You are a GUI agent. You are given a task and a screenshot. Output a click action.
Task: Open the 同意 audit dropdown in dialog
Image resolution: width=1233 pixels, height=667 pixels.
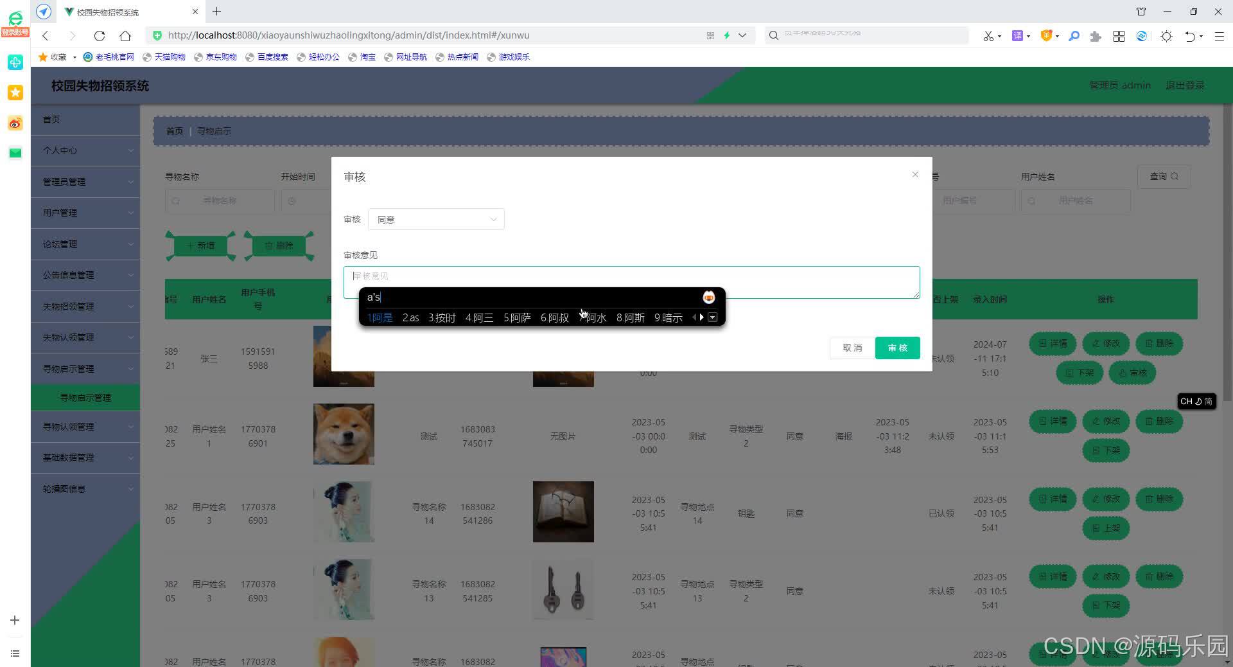(x=436, y=219)
